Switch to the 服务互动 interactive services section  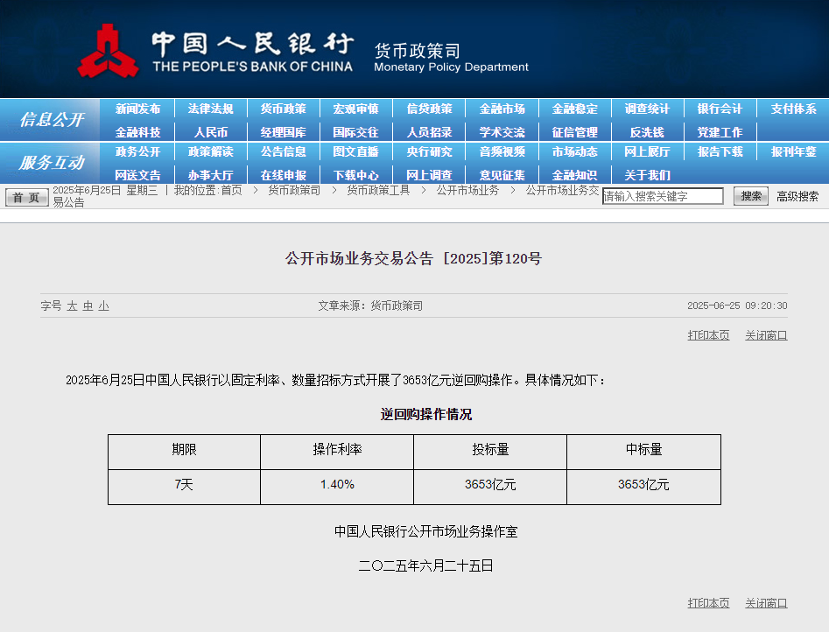tap(50, 163)
